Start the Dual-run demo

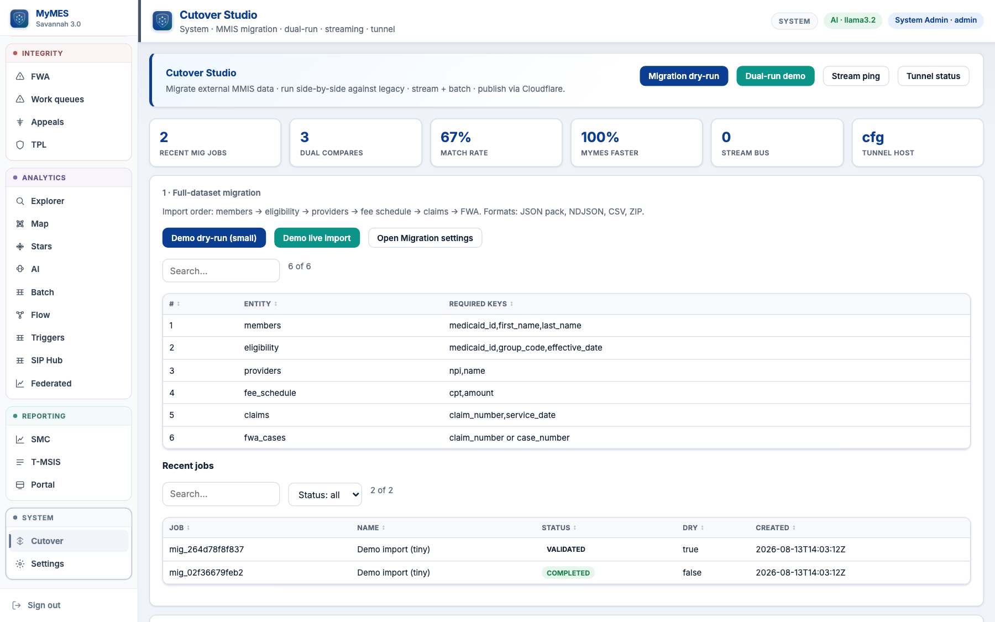click(775, 76)
